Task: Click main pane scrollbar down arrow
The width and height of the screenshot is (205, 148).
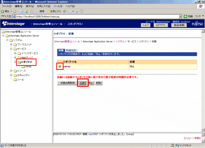Action: [x=203, y=130]
